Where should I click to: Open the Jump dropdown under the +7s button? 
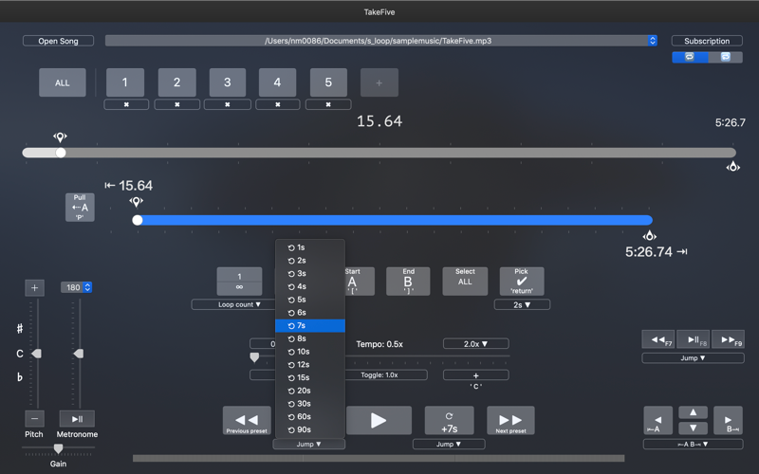[x=449, y=444]
